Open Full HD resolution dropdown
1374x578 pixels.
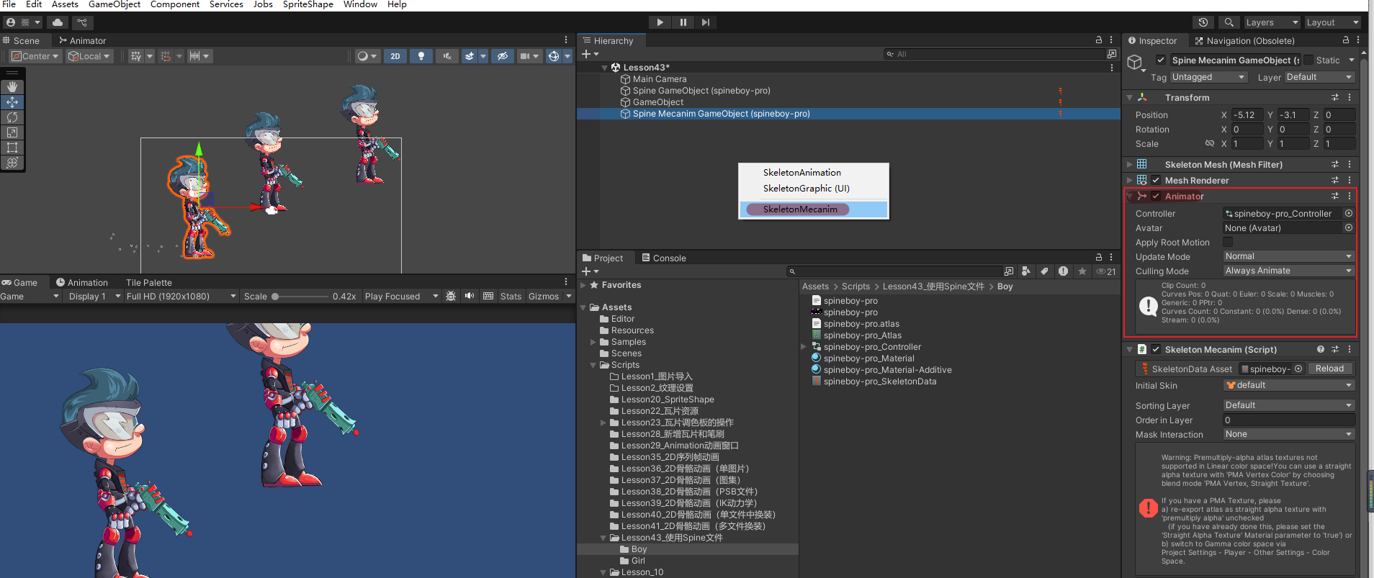pos(181,296)
